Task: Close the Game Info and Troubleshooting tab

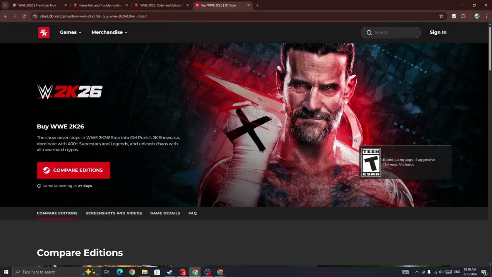Action: coord(126,5)
